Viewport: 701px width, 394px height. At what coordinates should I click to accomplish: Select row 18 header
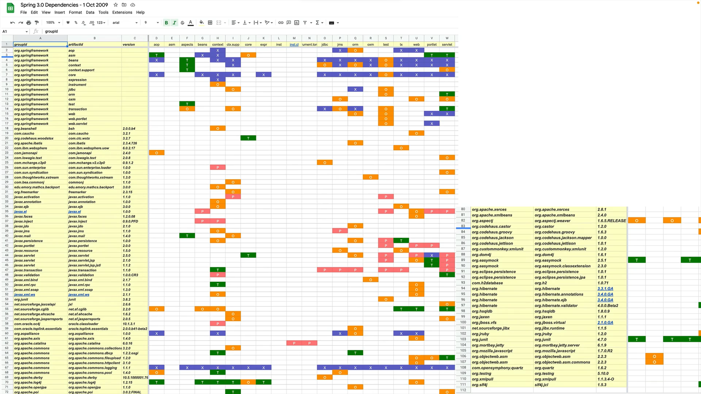point(7,128)
